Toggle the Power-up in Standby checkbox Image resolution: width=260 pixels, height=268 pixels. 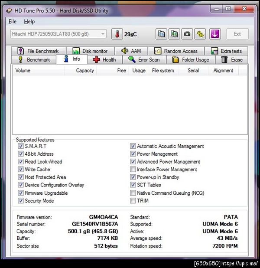tap(133, 177)
